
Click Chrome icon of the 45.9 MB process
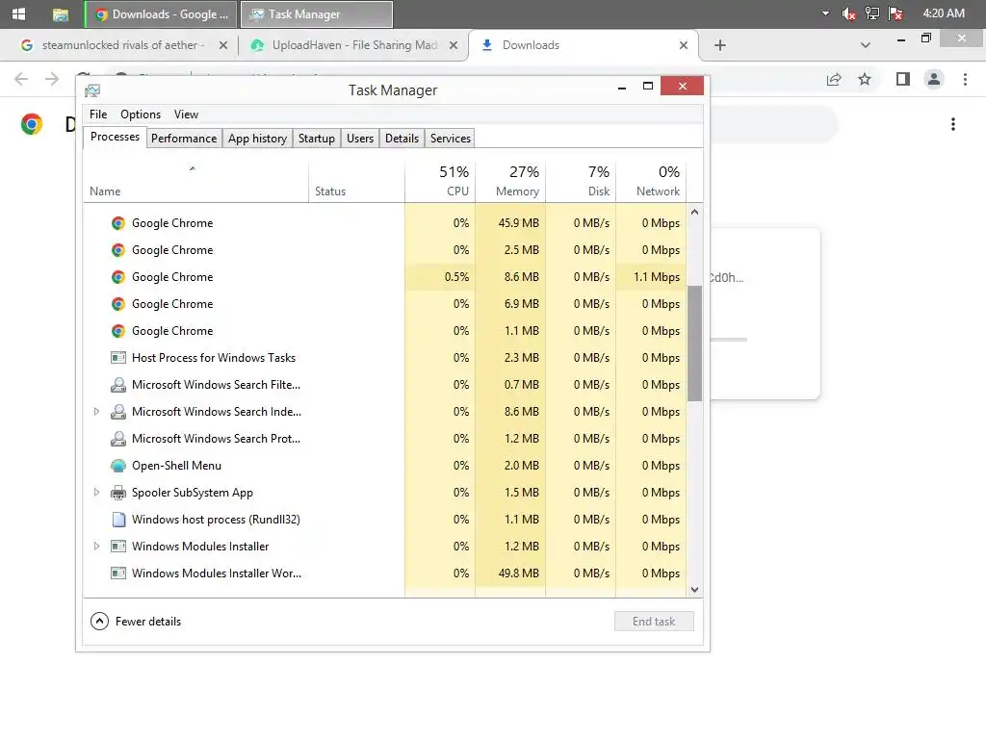click(118, 223)
